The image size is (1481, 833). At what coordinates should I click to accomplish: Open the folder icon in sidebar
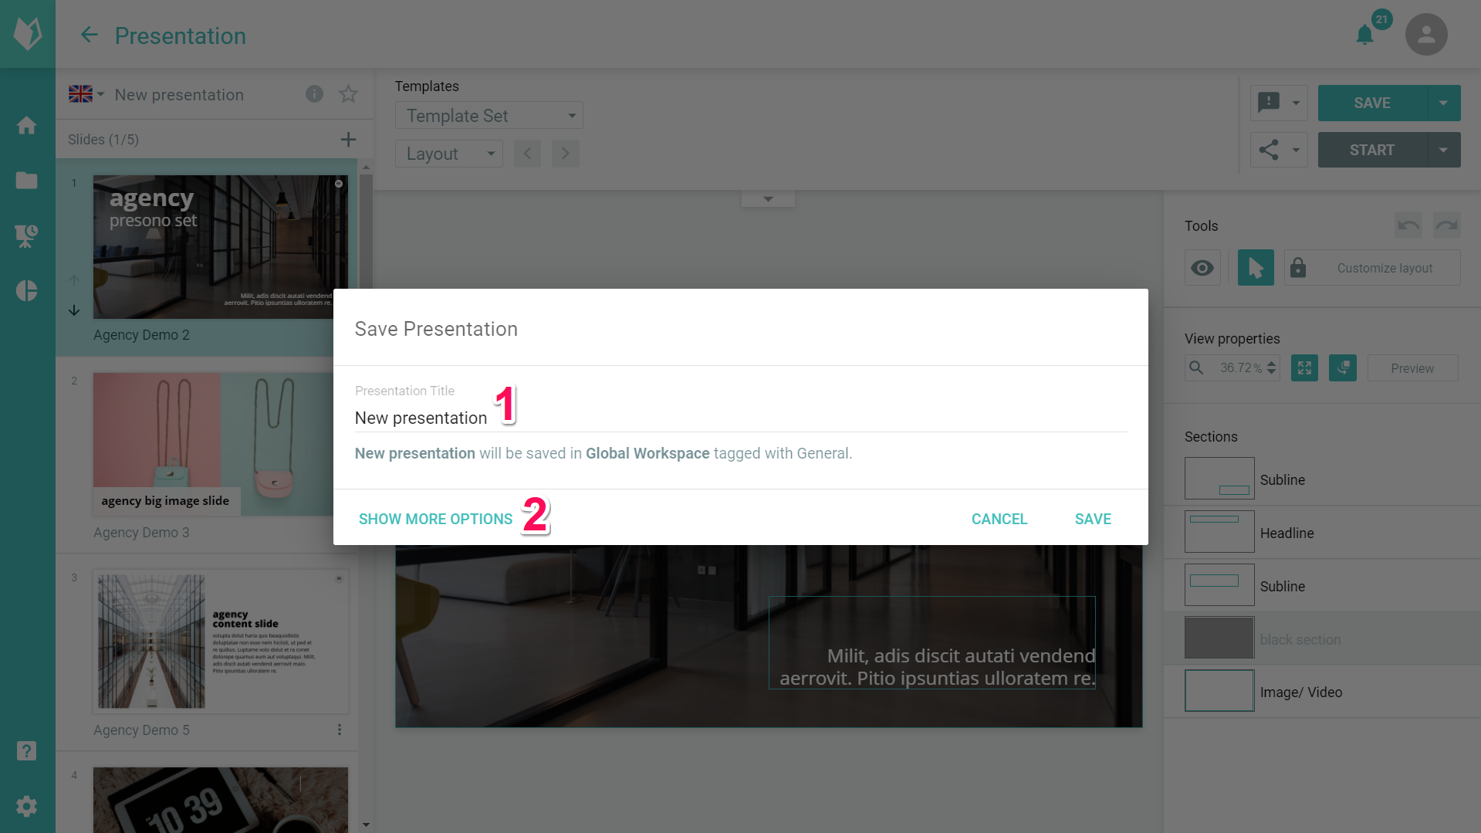(x=27, y=181)
